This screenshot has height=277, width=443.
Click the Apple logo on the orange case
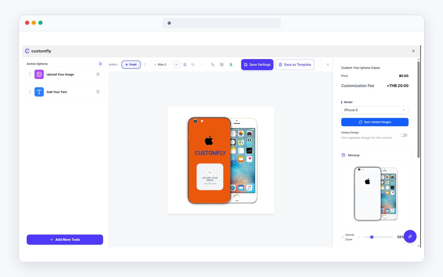tap(209, 140)
